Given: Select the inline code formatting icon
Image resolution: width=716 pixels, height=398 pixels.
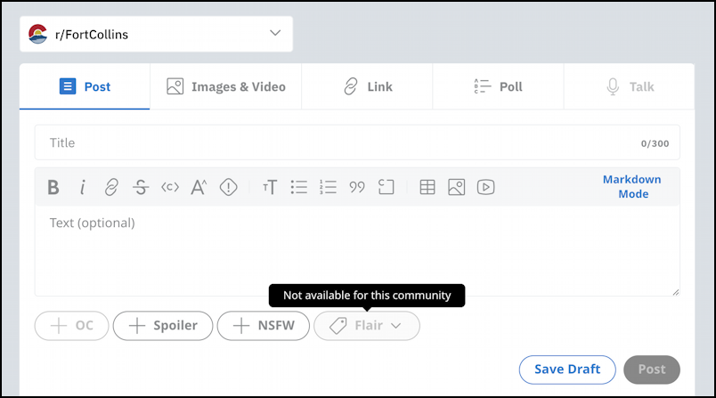Looking at the screenshot, I should pyautogui.click(x=170, y=187).
